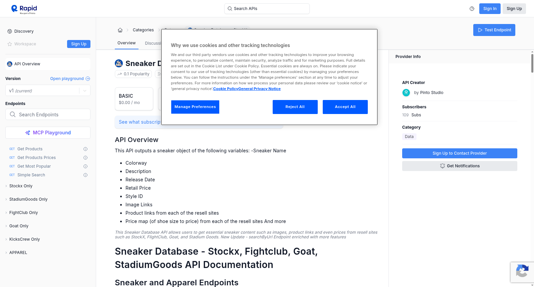534x287 pixels.
Task: Open the Discussions tab
Action: (153, 43)
